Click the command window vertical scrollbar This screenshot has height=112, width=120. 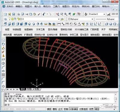tap(115, 98)
